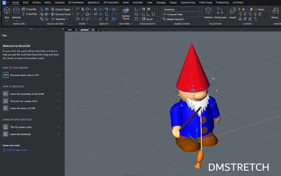
Task: Open the Start document tab
Action: point(70,30)
